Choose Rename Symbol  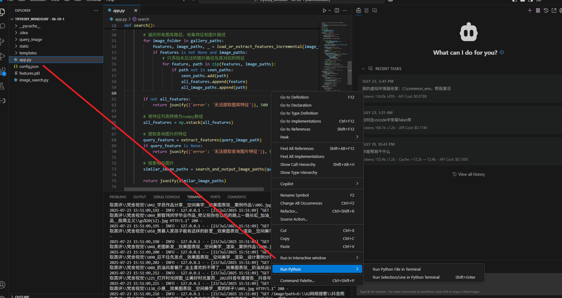pos(317,195)
